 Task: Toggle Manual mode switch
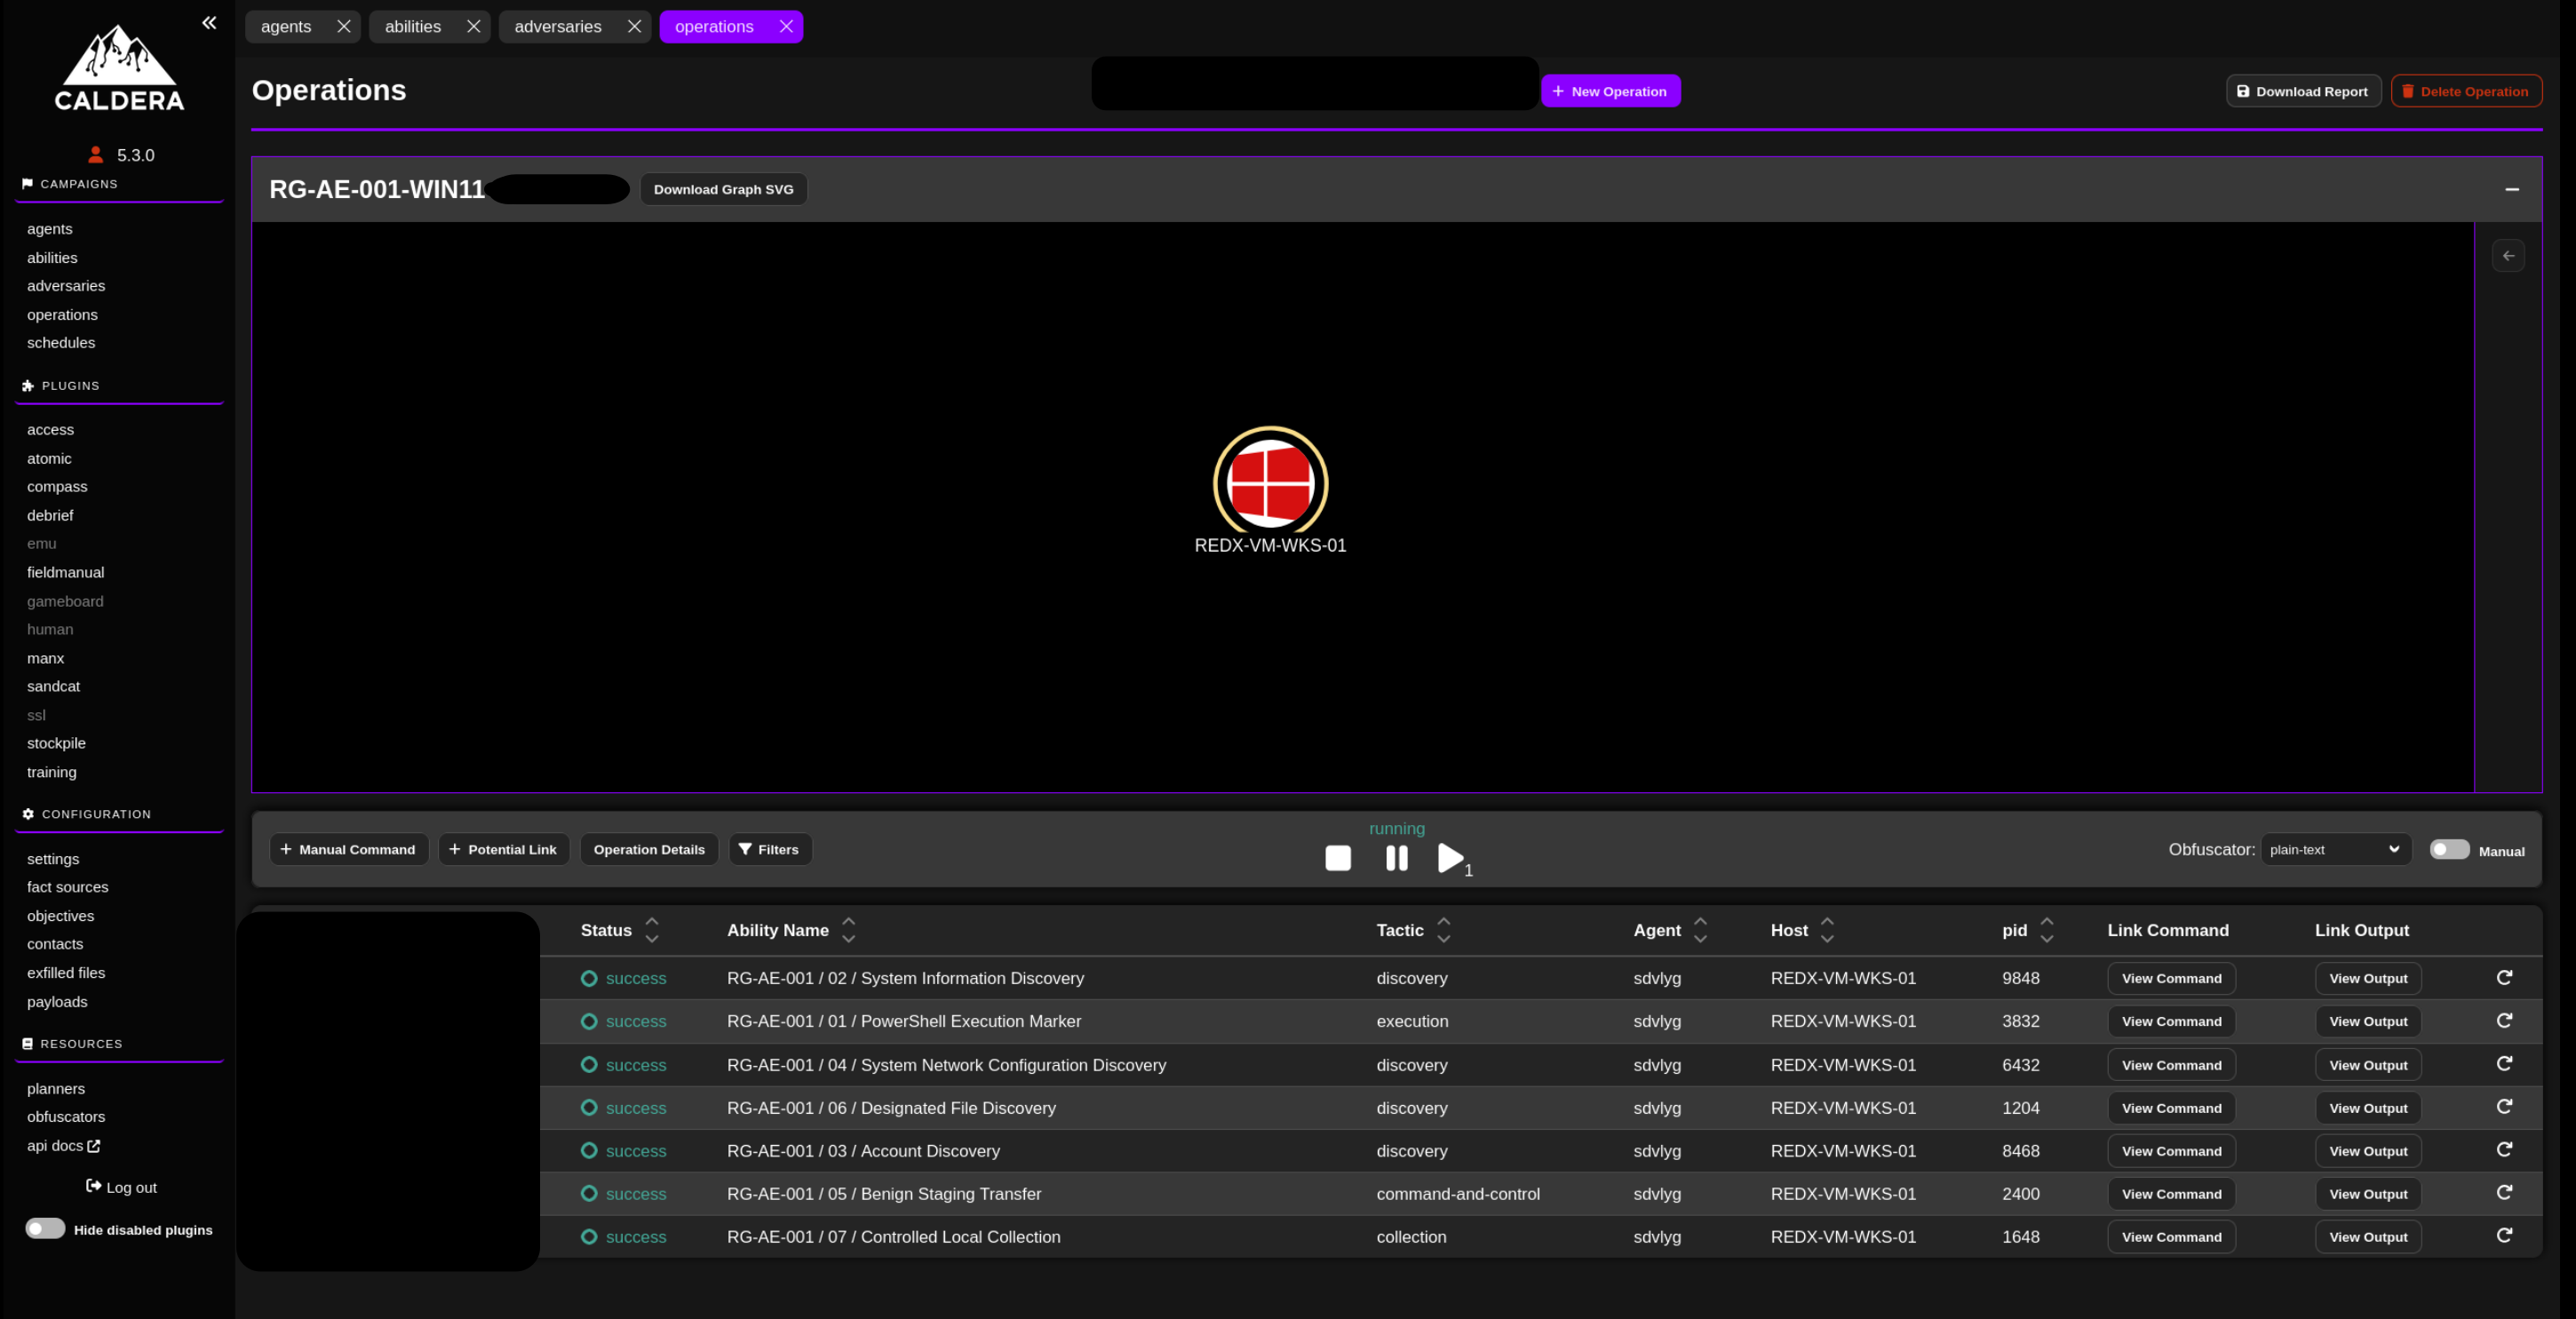[2449, 850]
